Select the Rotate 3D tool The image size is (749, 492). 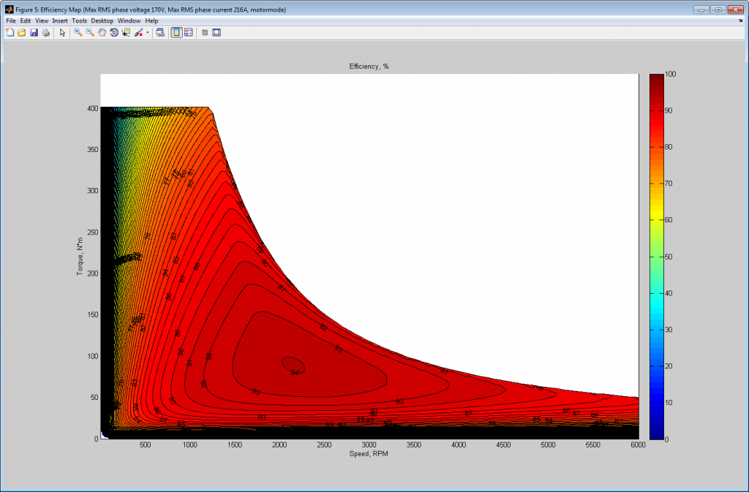tap(114, 32)
